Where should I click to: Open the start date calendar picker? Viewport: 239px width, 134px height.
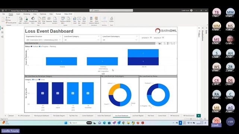point(151,38)
